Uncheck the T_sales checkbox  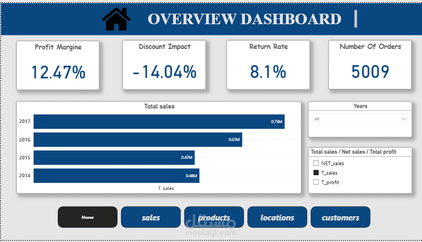click(316, 173)
